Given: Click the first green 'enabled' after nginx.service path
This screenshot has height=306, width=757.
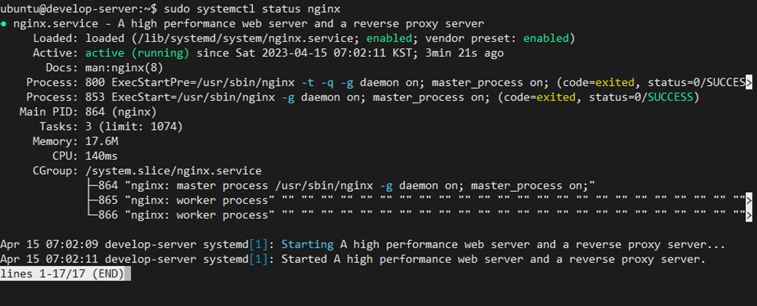Looking at the screenshot, I should pos(389,38).
